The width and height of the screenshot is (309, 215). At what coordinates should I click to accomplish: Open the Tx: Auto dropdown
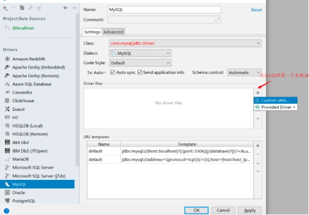pyautogui.click(x=96, y=73)
